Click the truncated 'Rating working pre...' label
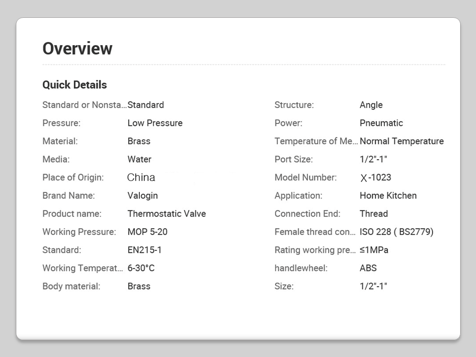 (315, 250)
